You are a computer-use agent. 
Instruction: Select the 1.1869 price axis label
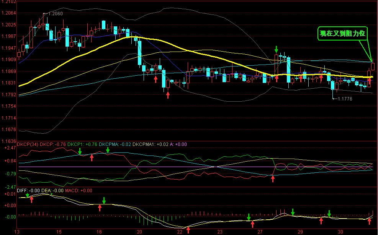[x=9, y=71]
